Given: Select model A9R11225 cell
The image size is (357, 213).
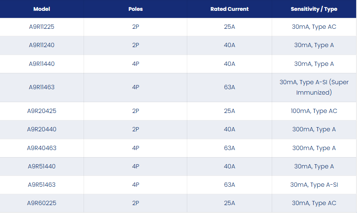Looking at the screenshot, I should [42, 27].
